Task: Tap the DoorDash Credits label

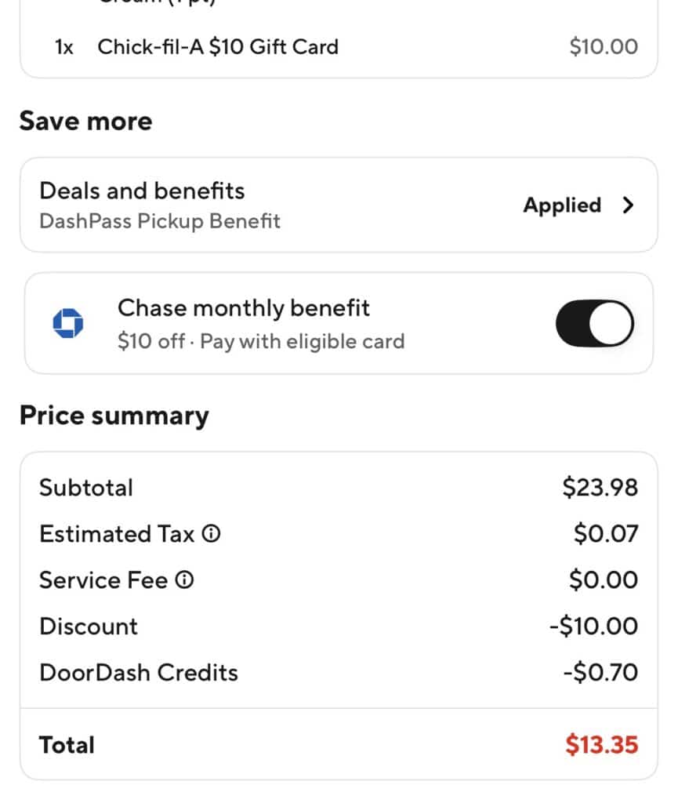Action: click(x=139, y=673)
